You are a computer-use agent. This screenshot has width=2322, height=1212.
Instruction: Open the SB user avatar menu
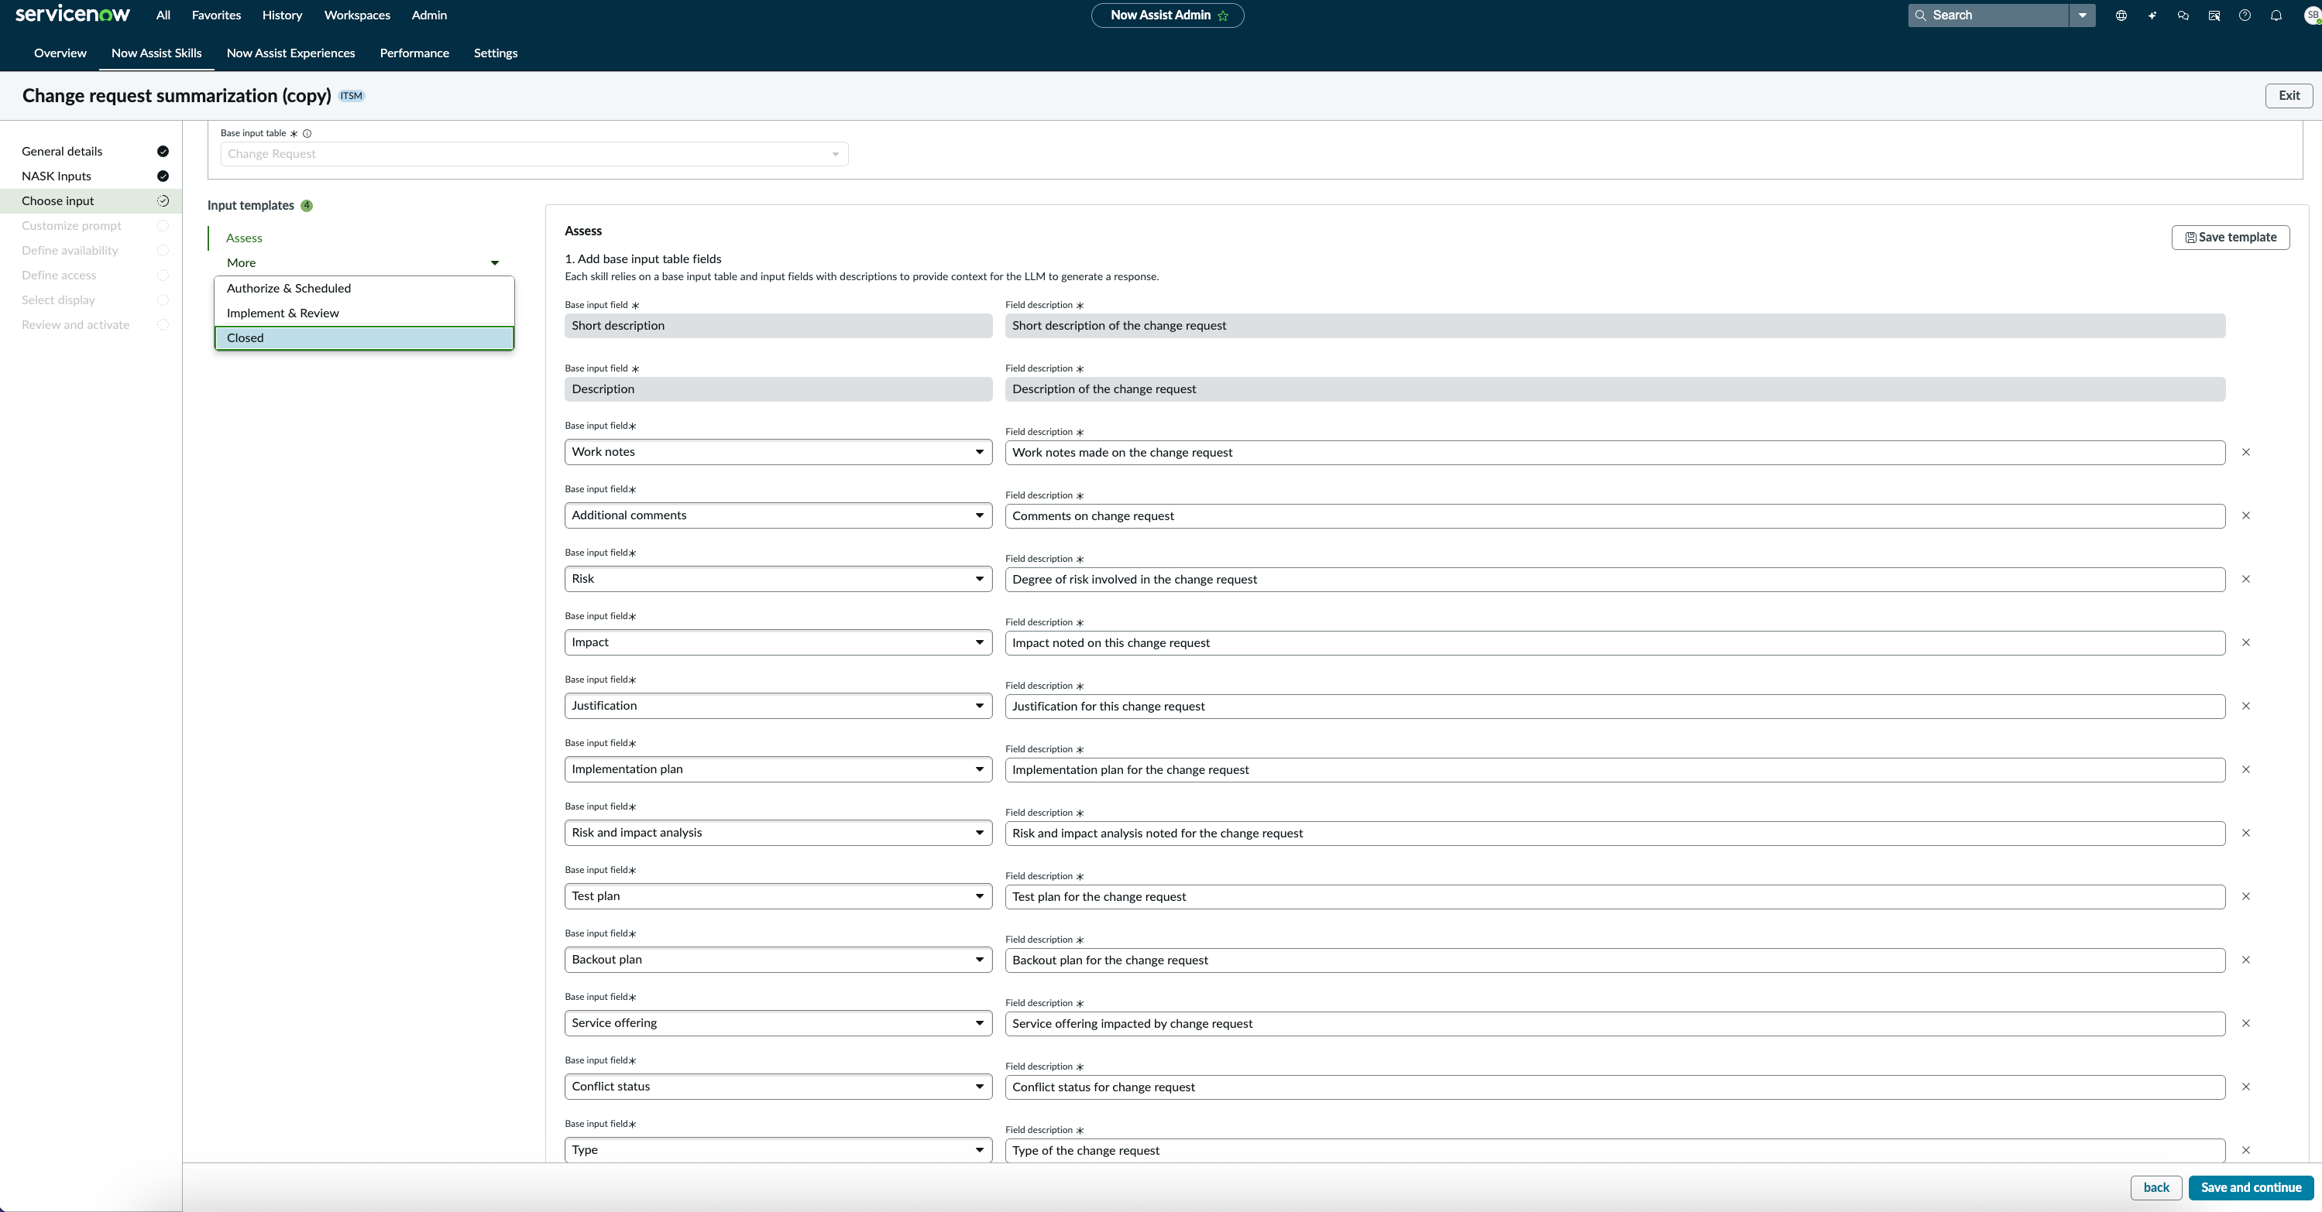2312,15
